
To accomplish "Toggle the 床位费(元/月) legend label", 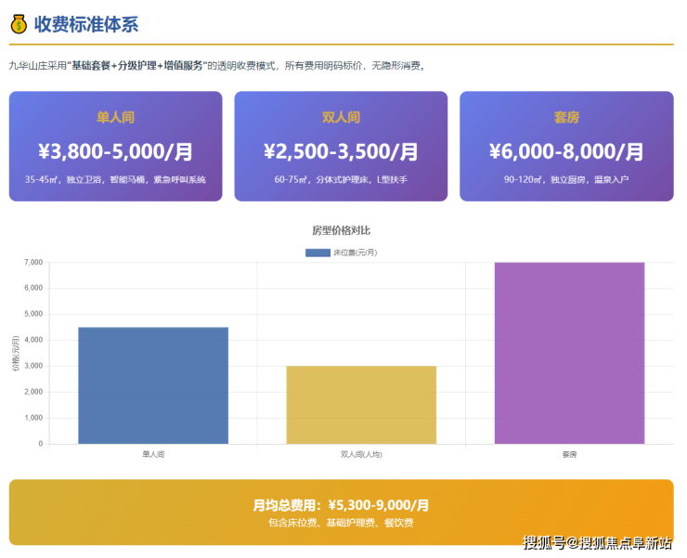I will (x=355, y=253).
